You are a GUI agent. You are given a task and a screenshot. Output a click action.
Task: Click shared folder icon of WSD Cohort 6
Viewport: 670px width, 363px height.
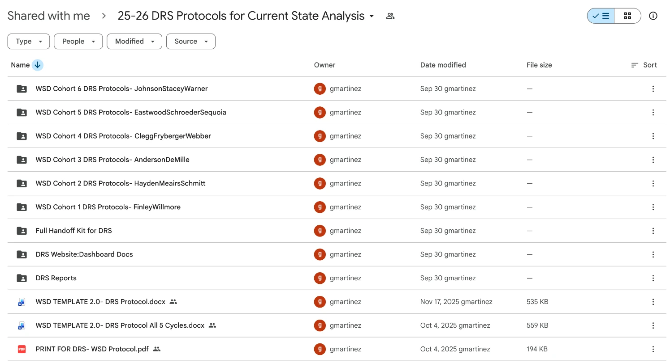(22, 89)
